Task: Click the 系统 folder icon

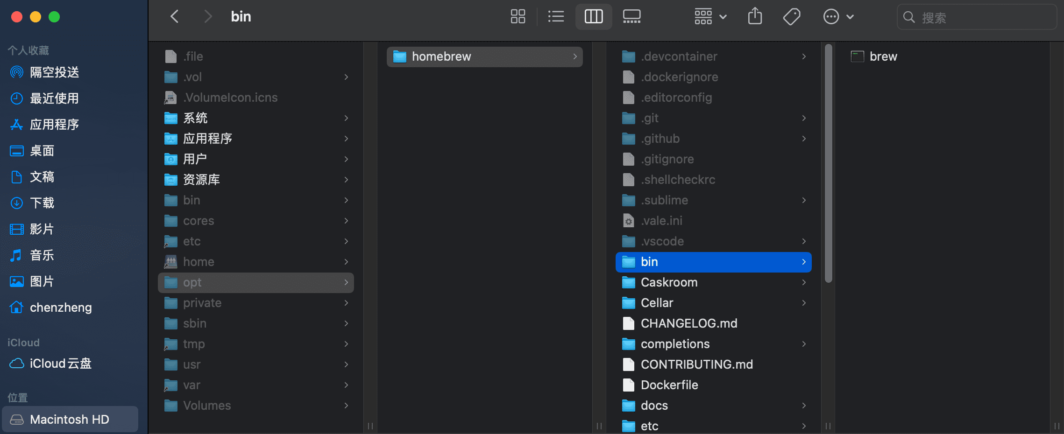Action: point(171,118)
